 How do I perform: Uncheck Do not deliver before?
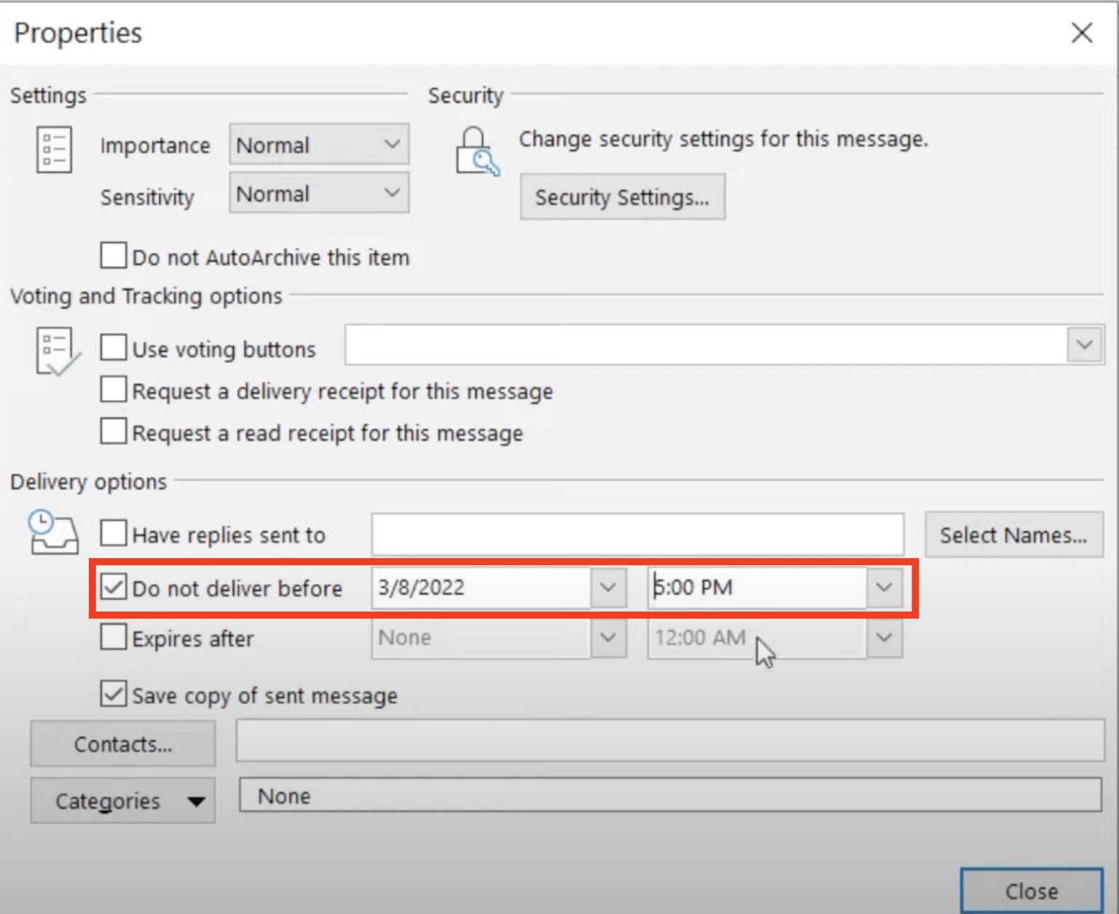[x=113, y=587]
